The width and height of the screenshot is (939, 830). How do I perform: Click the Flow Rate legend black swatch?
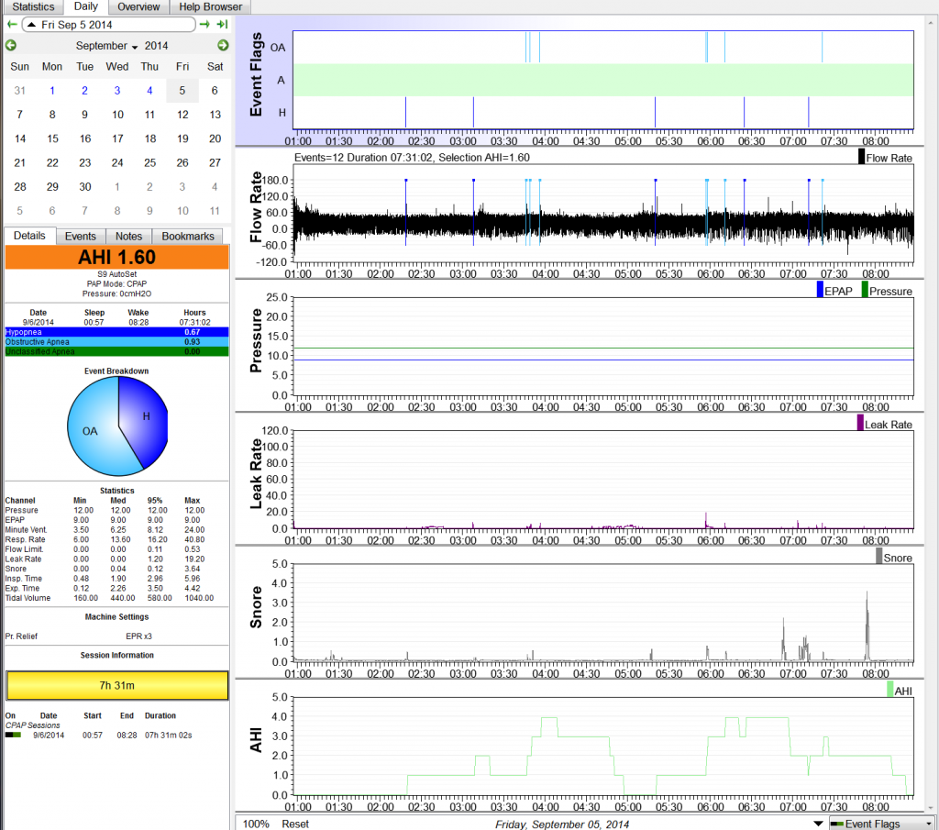[x=861, y=157]
